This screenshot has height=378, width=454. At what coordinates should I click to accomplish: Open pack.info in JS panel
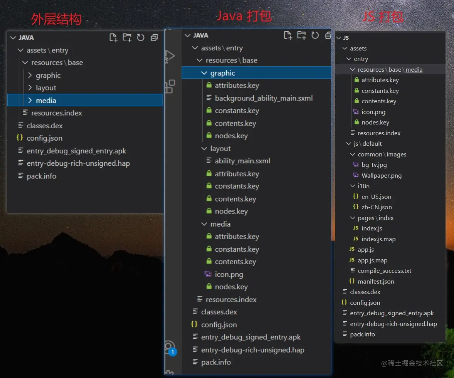[x=363, y=334]
